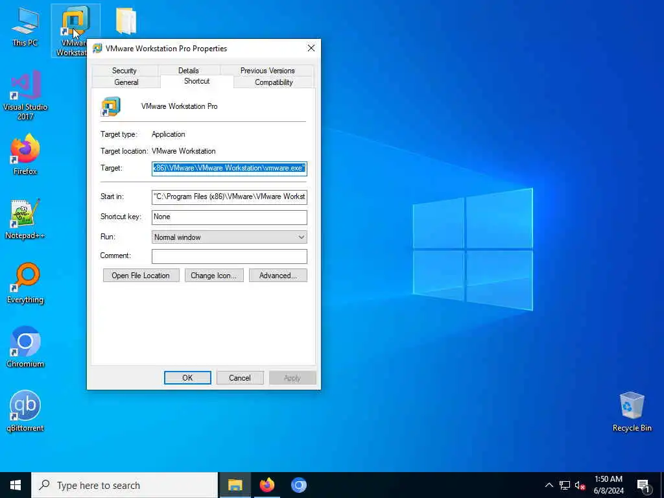
Task: Cancel the Properties dialog
Action: [240, 378]
